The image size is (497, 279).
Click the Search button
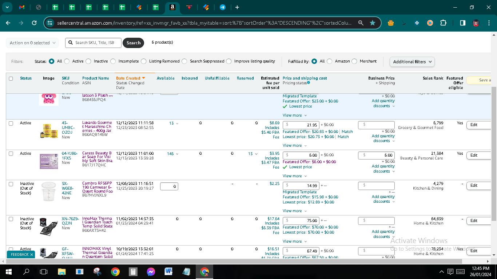(x=134, y=43)
